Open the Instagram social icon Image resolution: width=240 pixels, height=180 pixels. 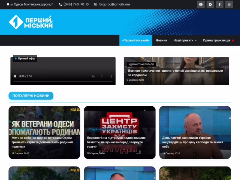pos(229,4)
